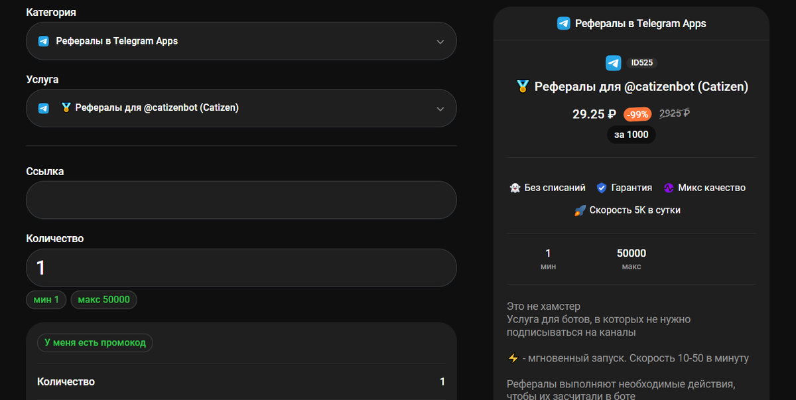
Task: Click the rocket icon near Скорость 5К в сутки
Action: (x=578, y=210)
